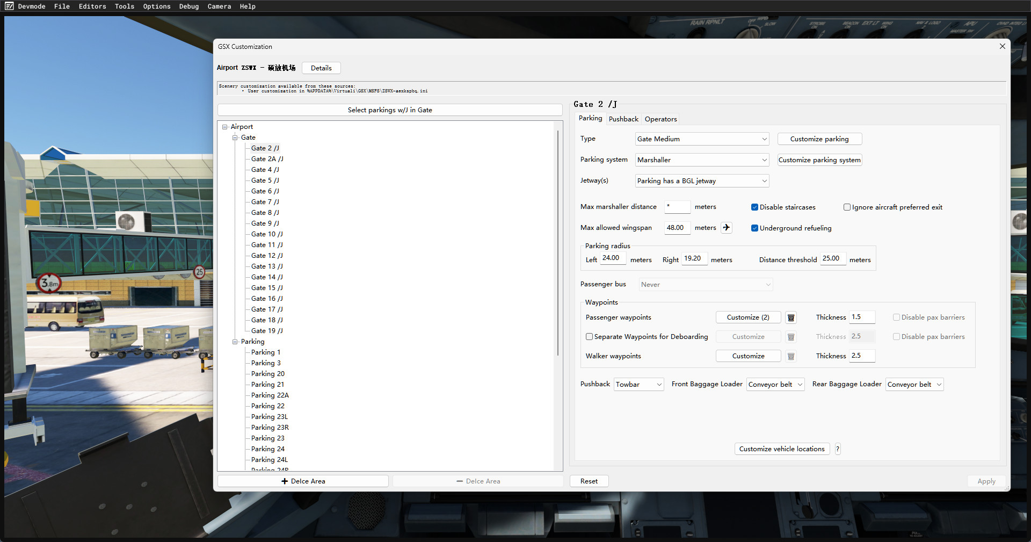This screenshot has width=1031, height=542.
Task: Click the question mark help button
Action: [837, 449]
